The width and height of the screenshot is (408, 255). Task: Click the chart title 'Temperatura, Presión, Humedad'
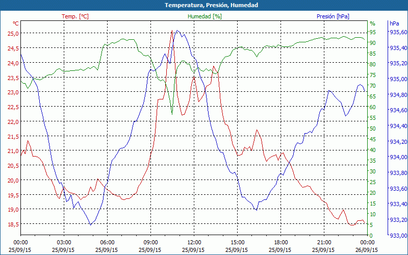211,5
